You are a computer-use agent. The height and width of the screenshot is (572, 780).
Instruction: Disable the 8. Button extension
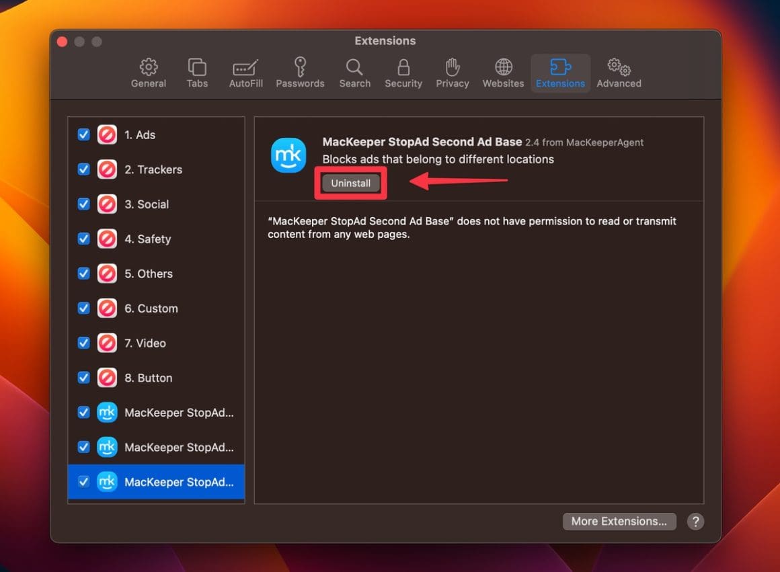tap(83, 378)
